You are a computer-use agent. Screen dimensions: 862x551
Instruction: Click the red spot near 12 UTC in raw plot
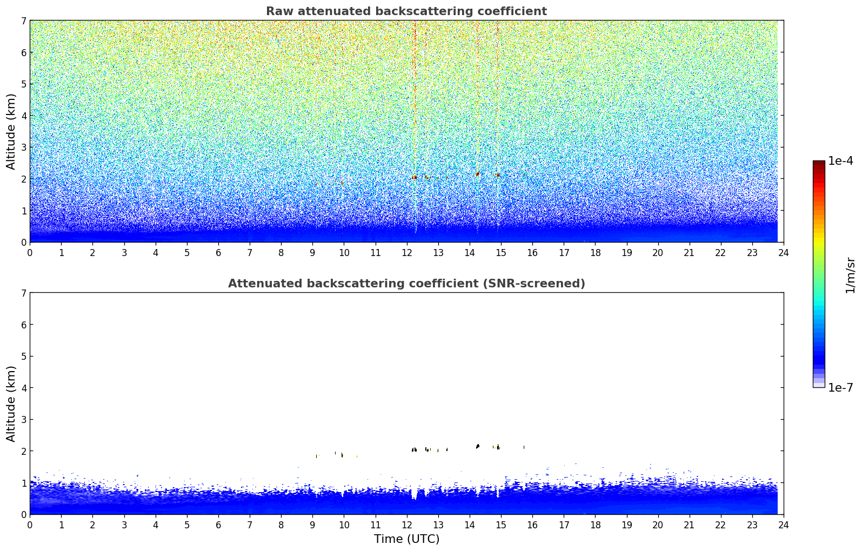(x=415, y=177)
